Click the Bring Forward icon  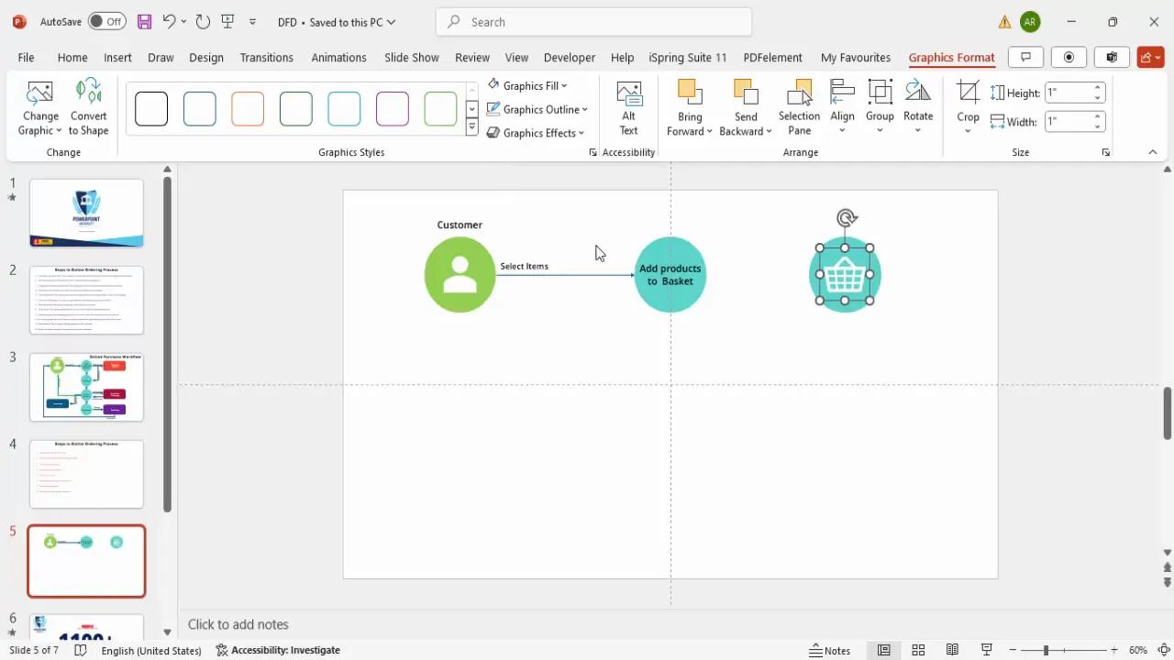pyautogui.click(x=690, y=93)
